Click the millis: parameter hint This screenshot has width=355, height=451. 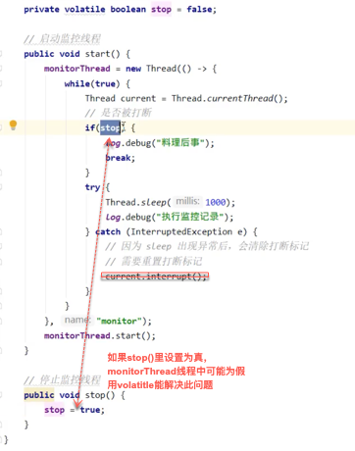point(187,201)
